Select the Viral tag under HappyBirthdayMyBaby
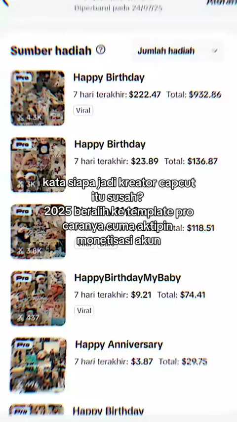 [84, 311]
